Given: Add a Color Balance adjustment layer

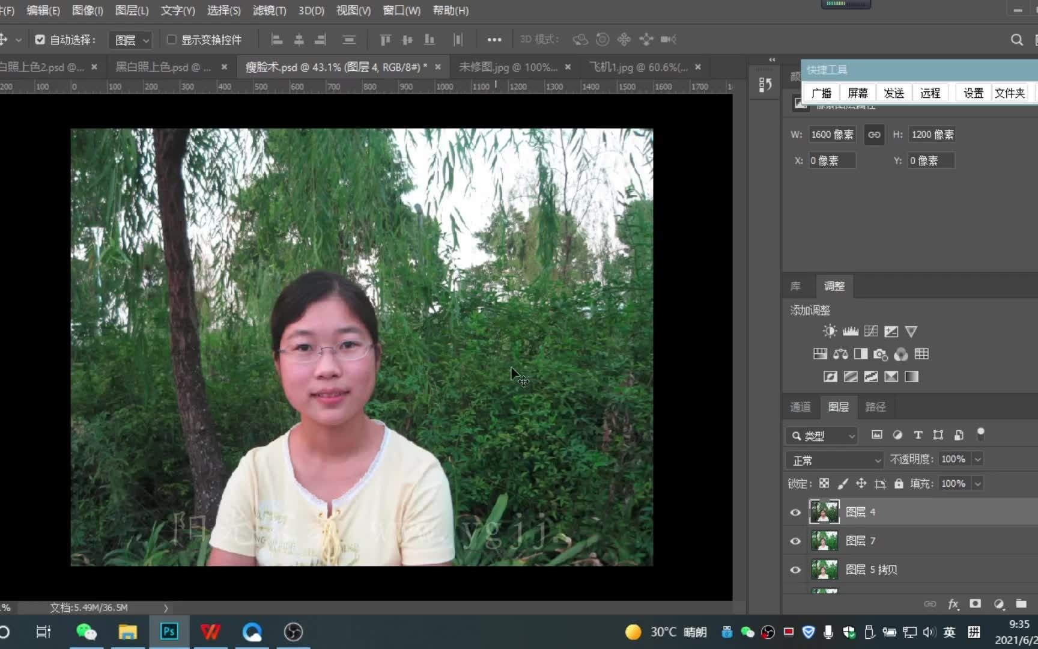Looking at the screenshot, I should pyautogui.click(x=840, y=354).
